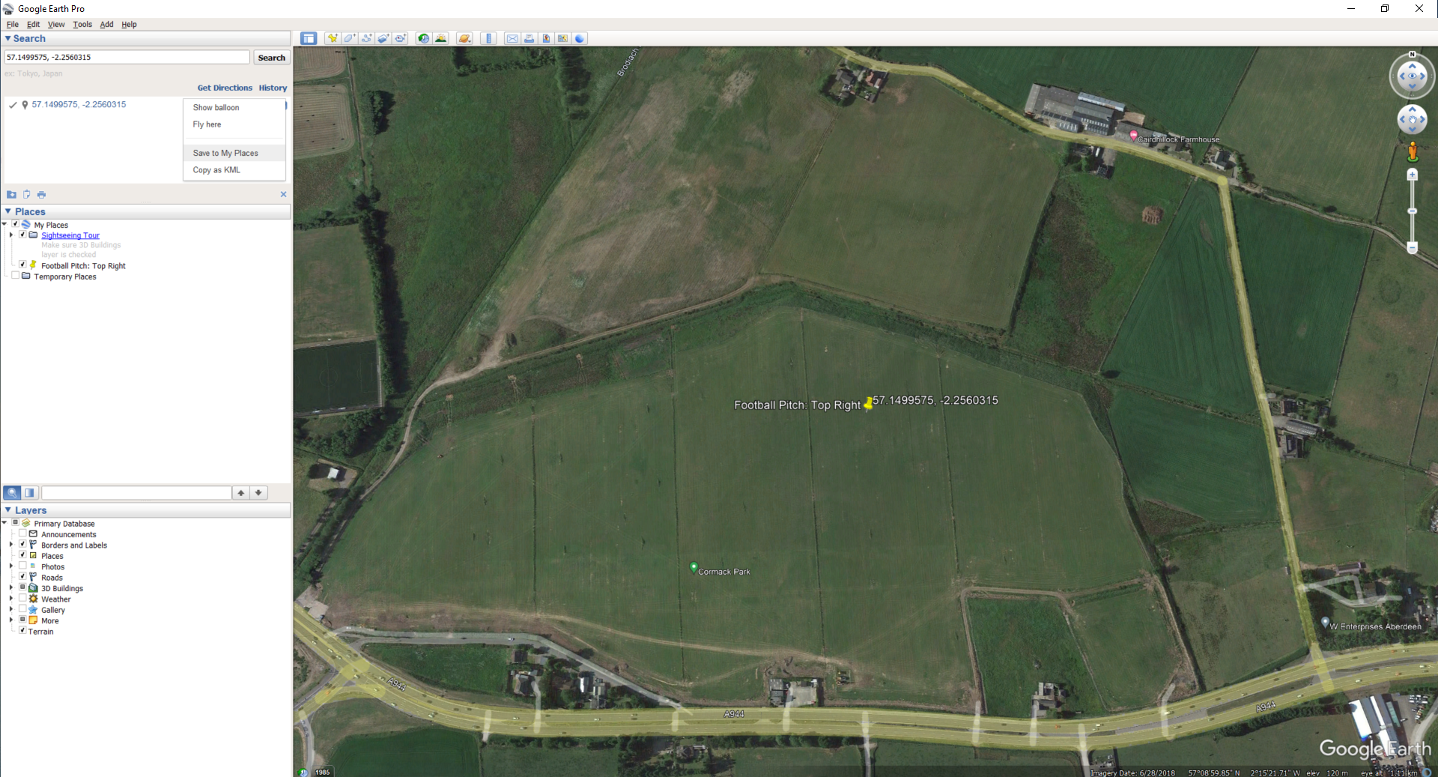
Task: Expand the Borders and Labels layer
Action: (x=11, y=545)
